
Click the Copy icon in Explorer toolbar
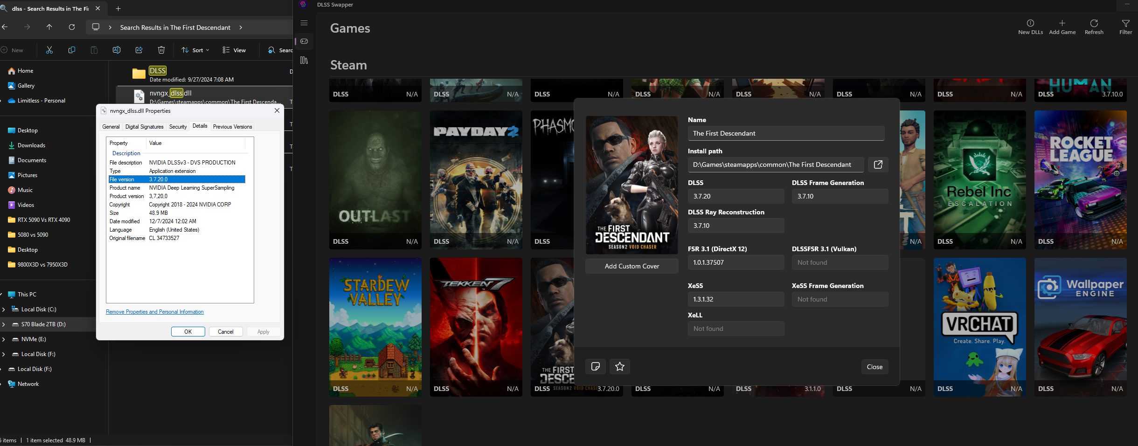(72, 50)
